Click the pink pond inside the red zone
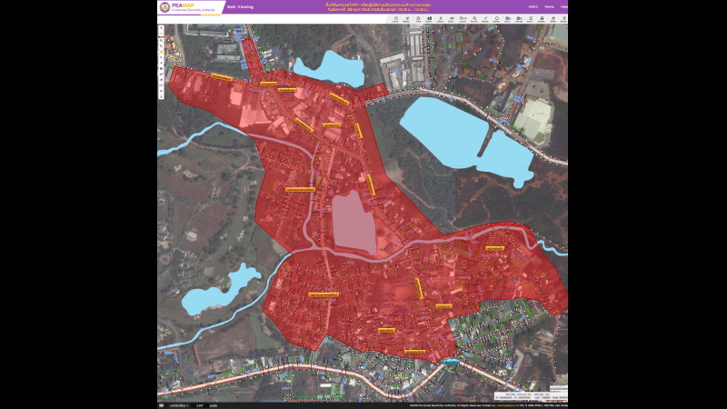 coord(354,223)
